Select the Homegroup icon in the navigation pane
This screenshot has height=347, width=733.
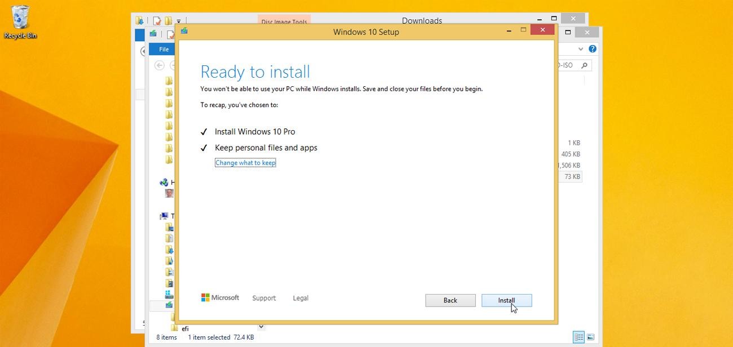pyautogui.click(x=164, y=182)
